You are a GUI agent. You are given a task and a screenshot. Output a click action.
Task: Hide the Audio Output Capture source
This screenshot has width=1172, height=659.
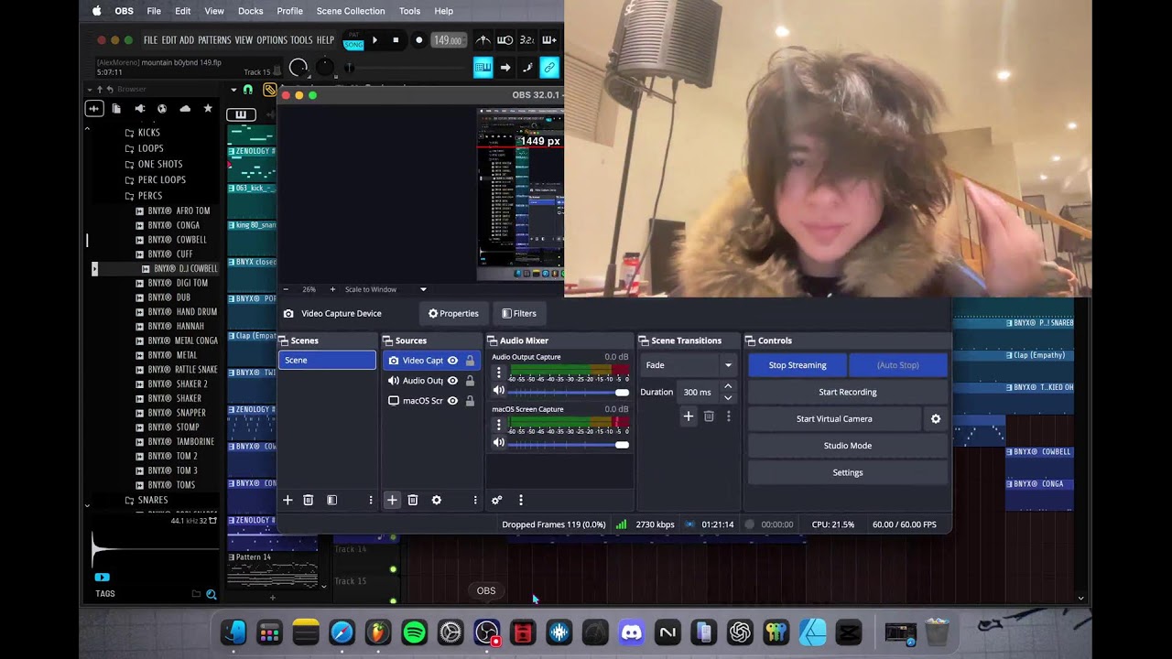pos(452,381)
